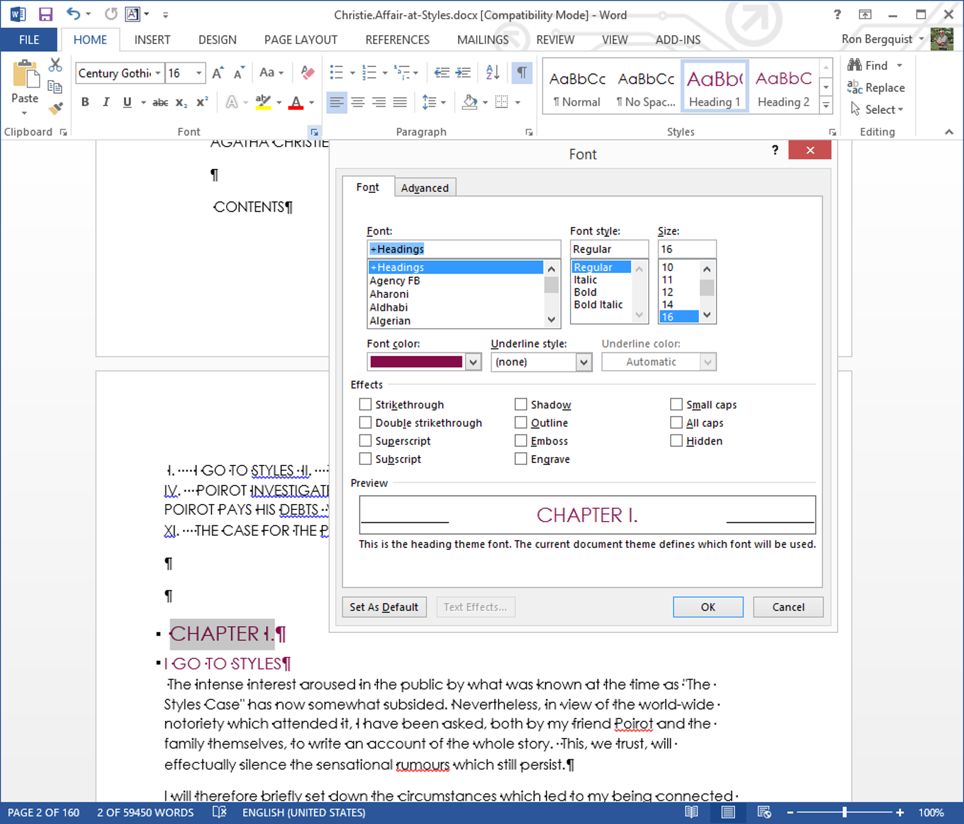Click the Set As Default button
The height and width of the screenshot is (824, 964).
click(384, 607)
